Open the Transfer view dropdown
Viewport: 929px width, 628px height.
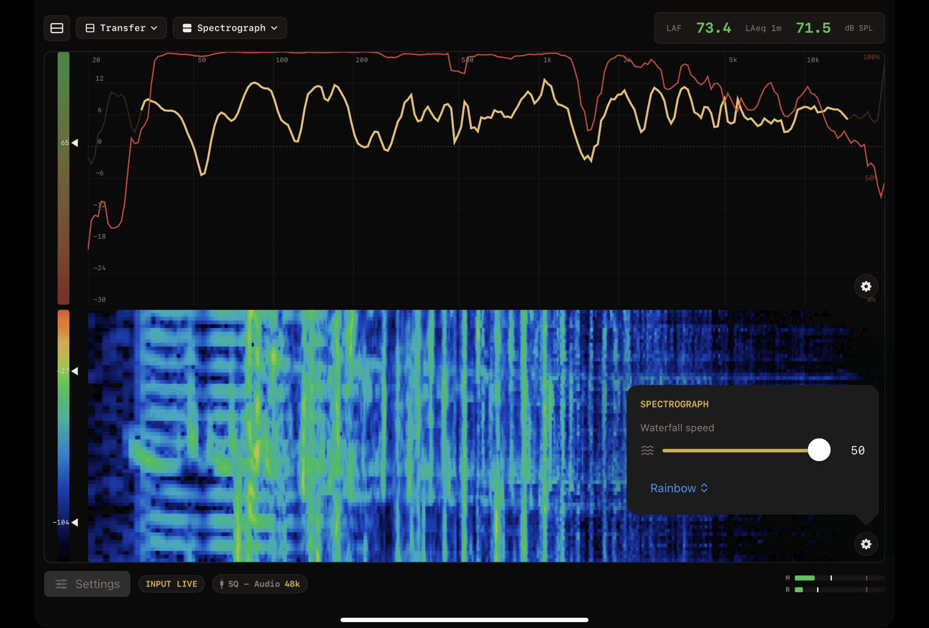click(121, 28)
